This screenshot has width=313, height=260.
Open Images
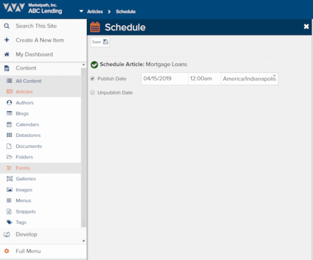[24, 190]
